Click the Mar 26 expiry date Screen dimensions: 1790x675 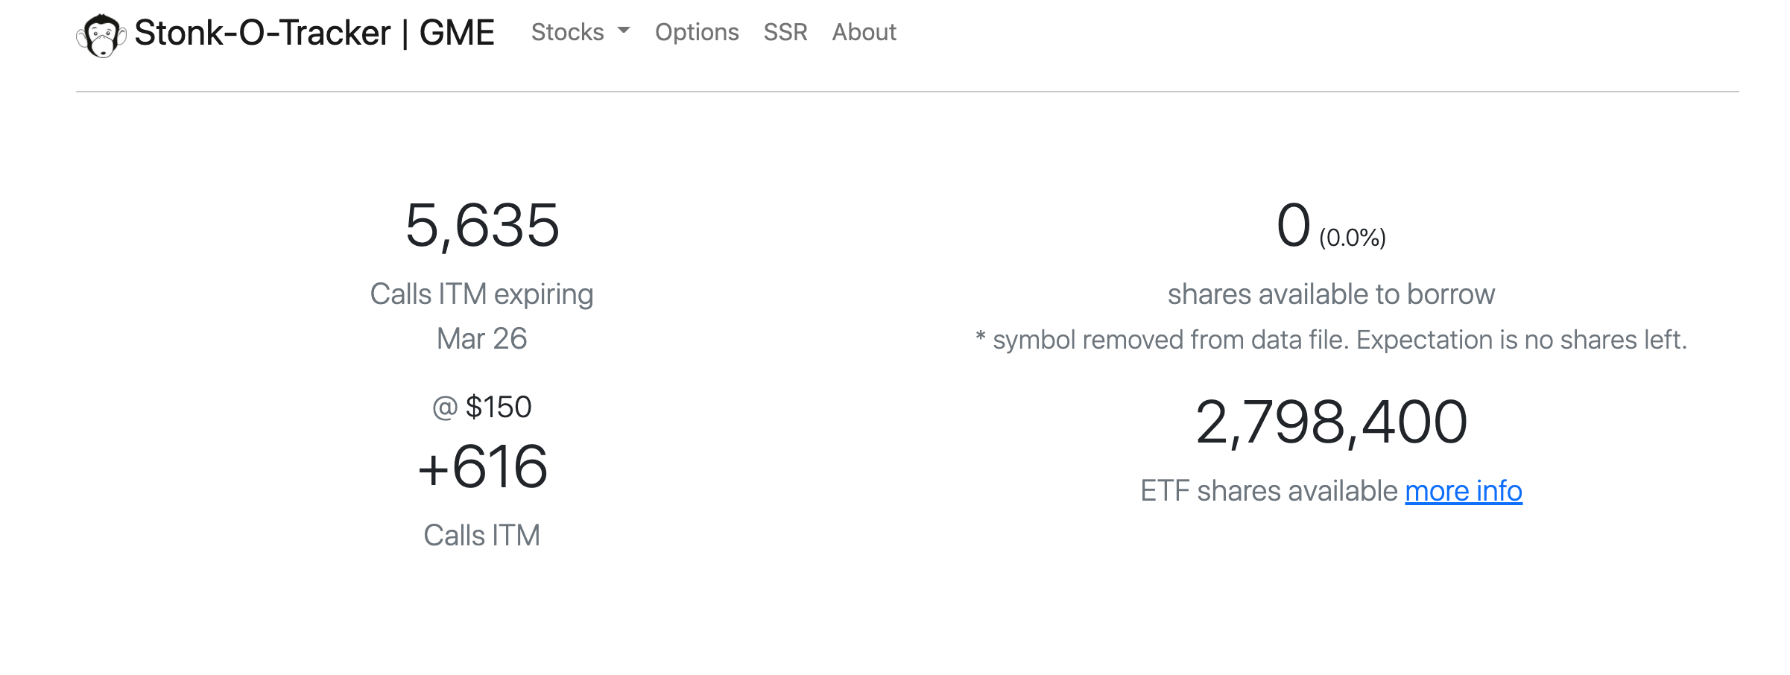pos(482,339)
